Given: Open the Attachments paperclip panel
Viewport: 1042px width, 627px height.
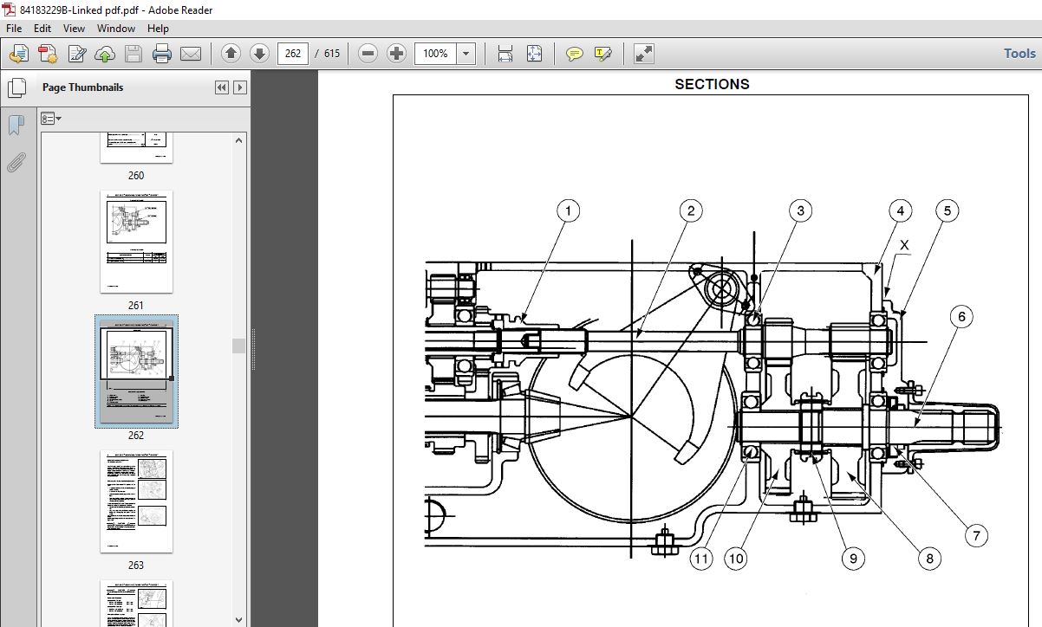Looking at the screenshot, I should click(x=16, y=162).
